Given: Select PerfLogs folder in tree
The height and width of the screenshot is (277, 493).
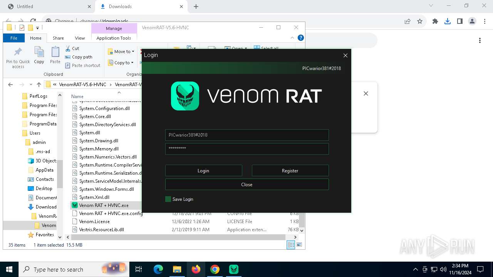Looking at the screenshot, I should pyautogui.click(x=38, y=96).
